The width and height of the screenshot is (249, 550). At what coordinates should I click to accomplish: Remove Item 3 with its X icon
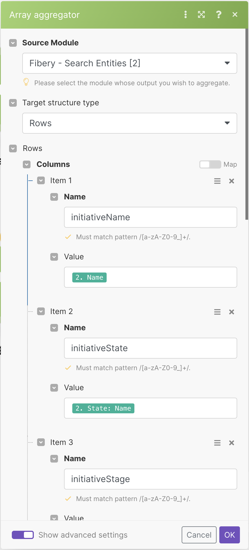point(232,443)
